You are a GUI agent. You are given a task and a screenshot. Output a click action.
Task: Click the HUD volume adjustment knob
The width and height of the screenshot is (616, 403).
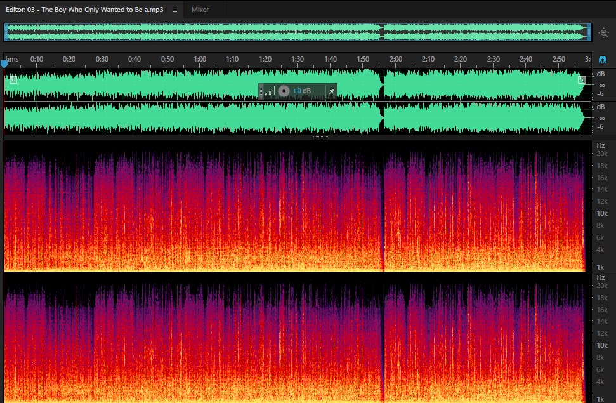(284, 91)
